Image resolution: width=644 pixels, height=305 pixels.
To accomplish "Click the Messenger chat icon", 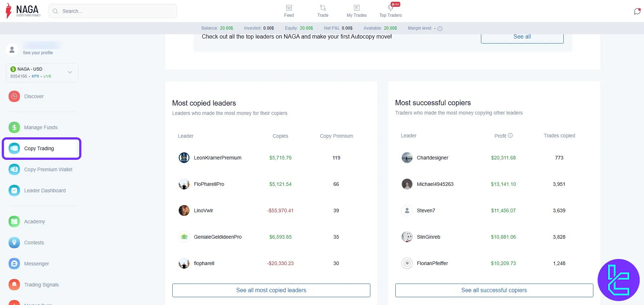I will [x=14, y=264].
